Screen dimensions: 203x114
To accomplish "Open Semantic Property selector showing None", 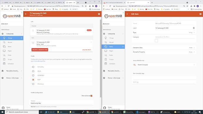I will [x=164, y=52].
